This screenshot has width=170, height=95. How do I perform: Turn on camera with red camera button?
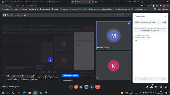tap(76, 87)
